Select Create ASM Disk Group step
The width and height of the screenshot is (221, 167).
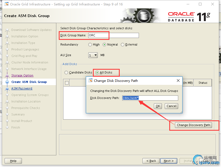29,82
